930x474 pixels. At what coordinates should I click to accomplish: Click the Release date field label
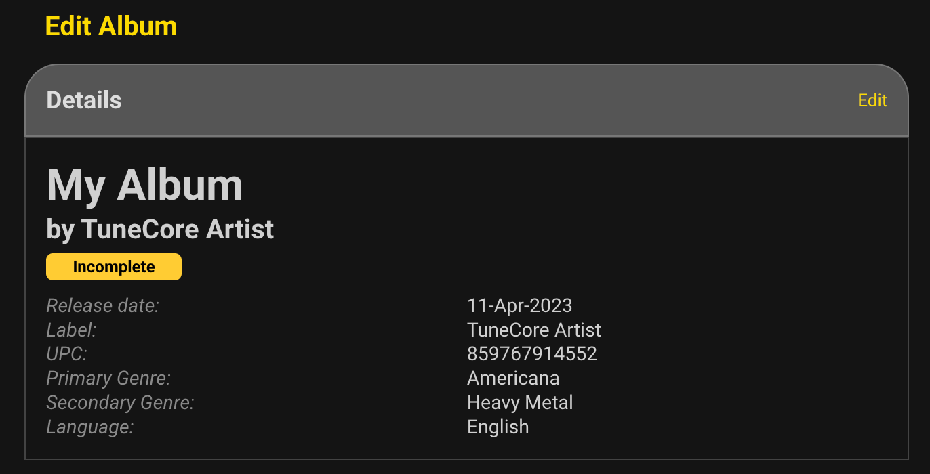(x=102, y=306)
